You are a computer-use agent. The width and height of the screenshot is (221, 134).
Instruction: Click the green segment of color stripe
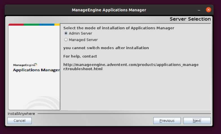(31, 24)
